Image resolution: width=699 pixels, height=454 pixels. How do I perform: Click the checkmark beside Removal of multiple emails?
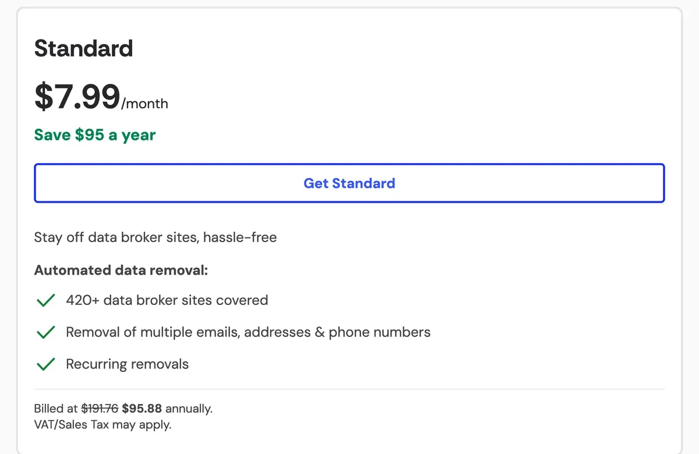pyautogui.click(x=45, y=332)
